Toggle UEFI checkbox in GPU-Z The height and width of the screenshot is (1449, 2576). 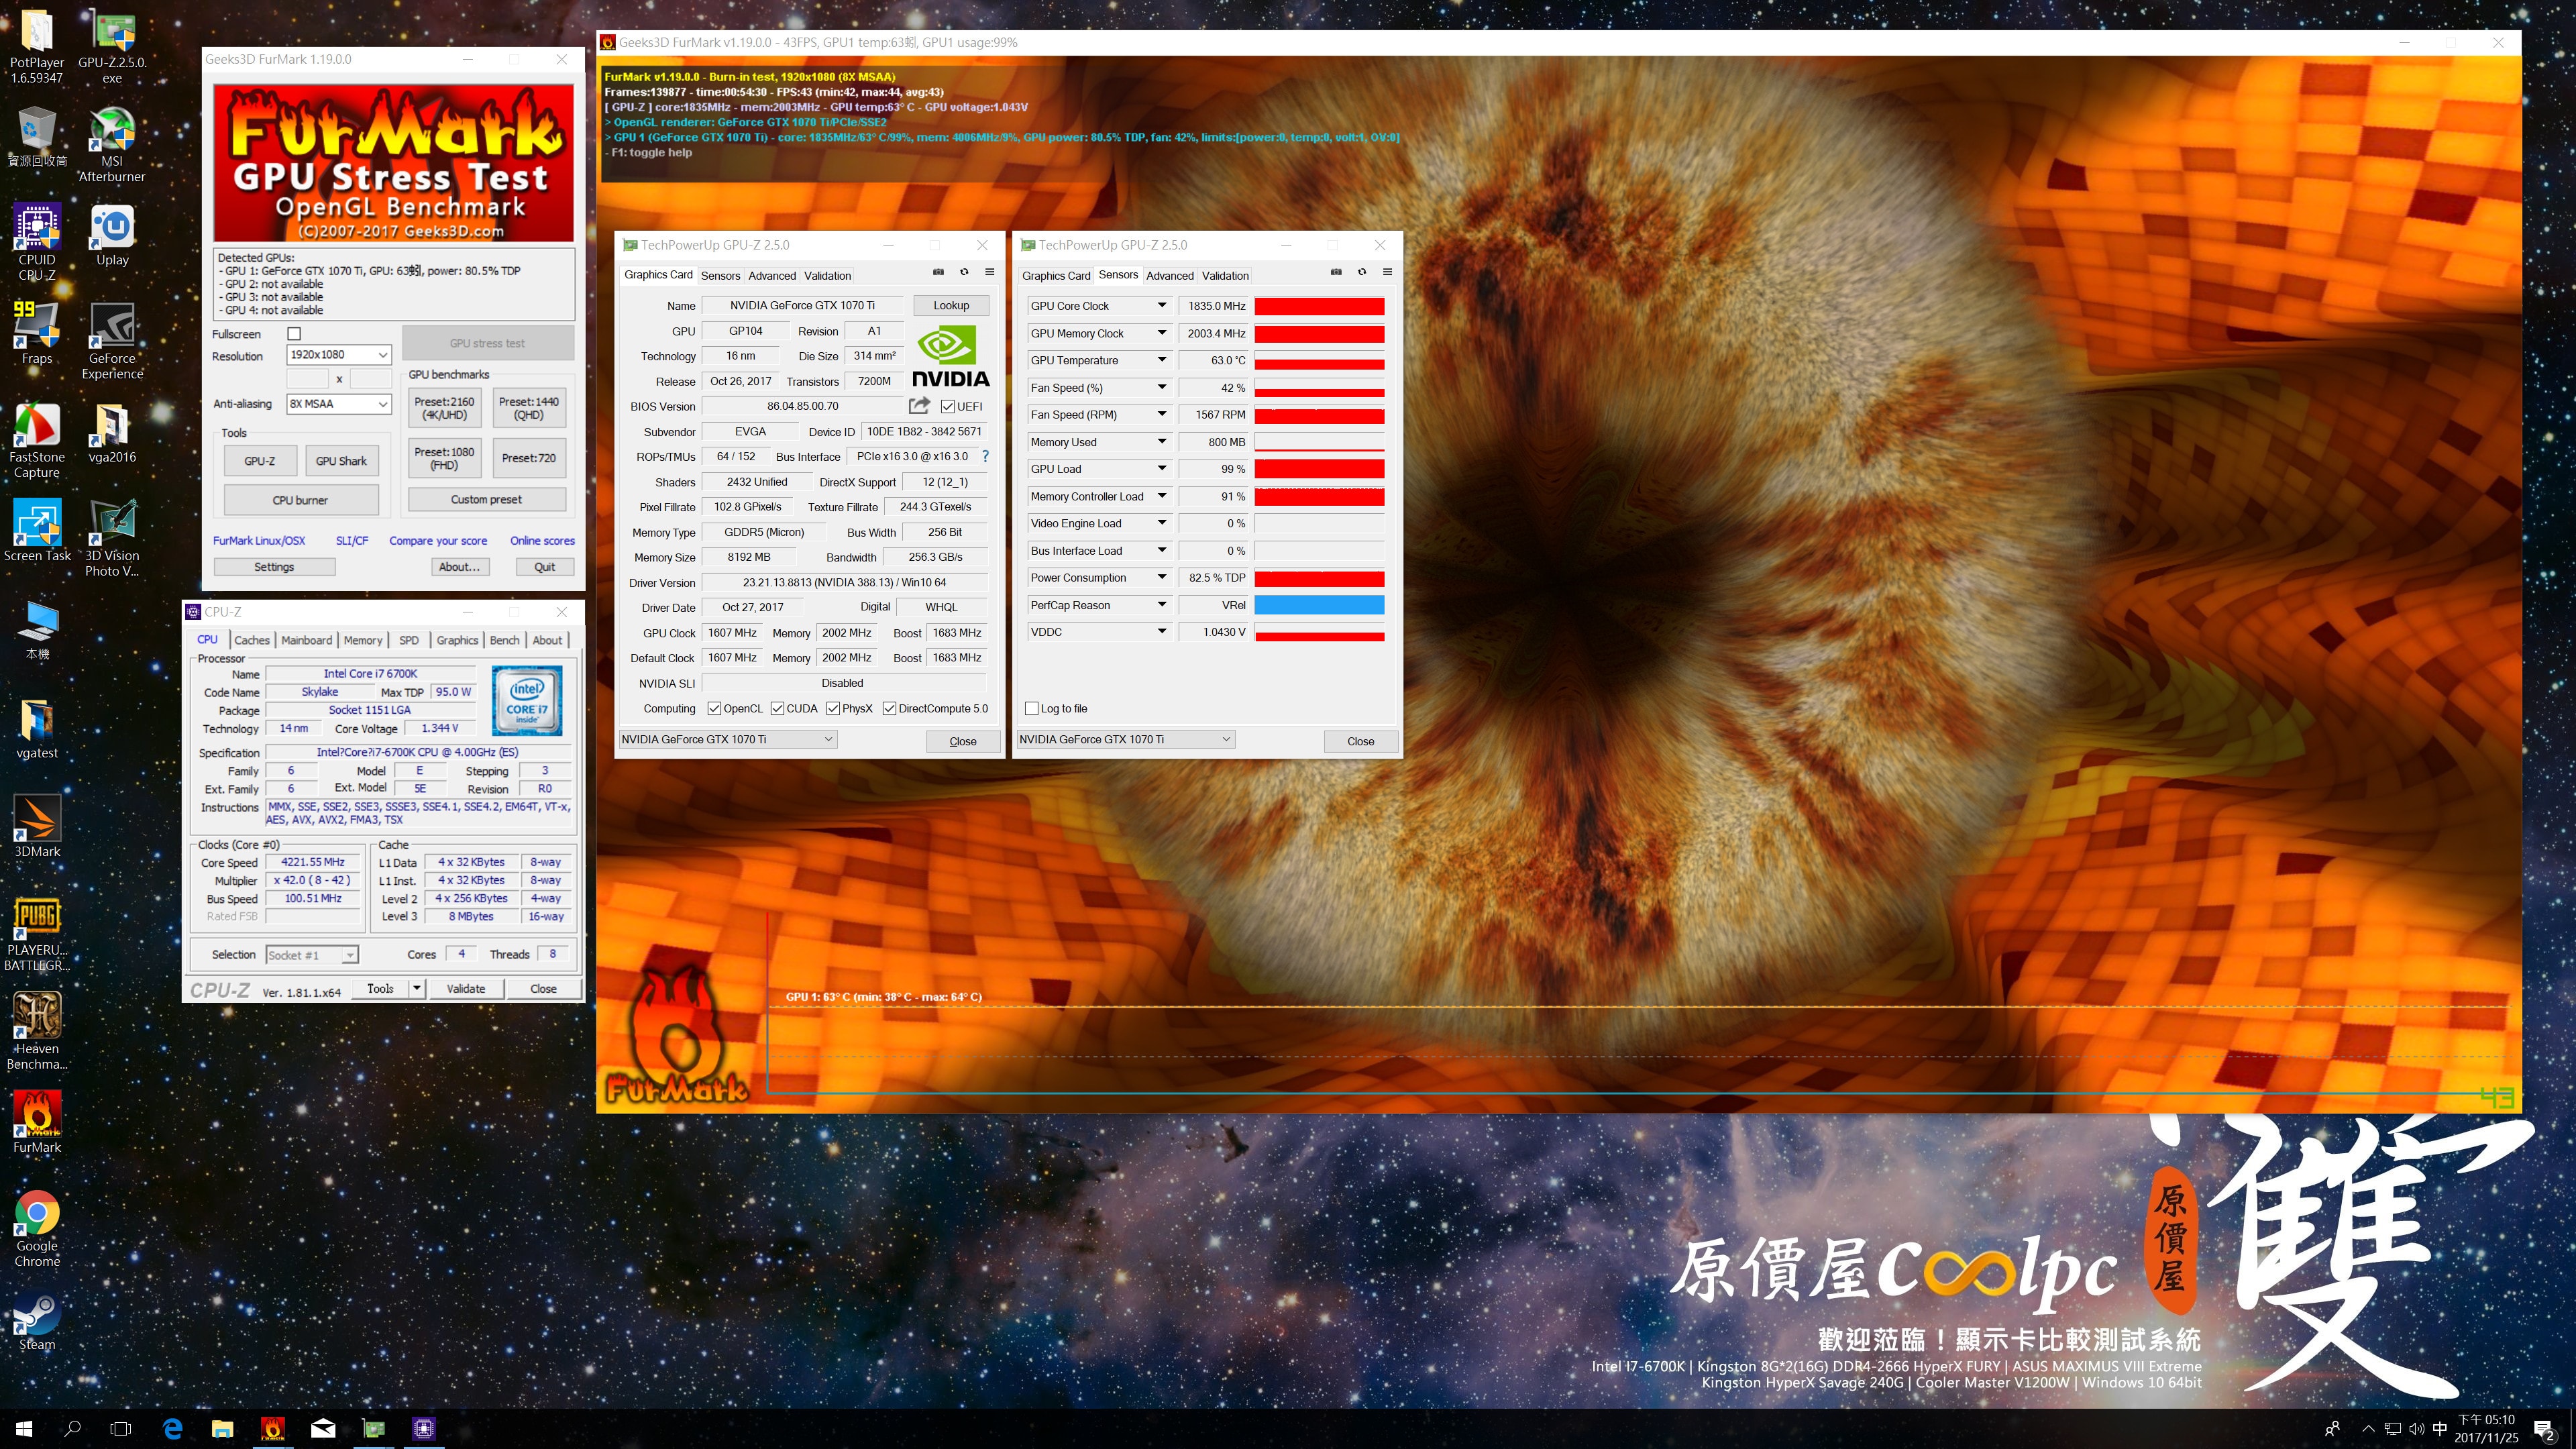click(948, 406)
